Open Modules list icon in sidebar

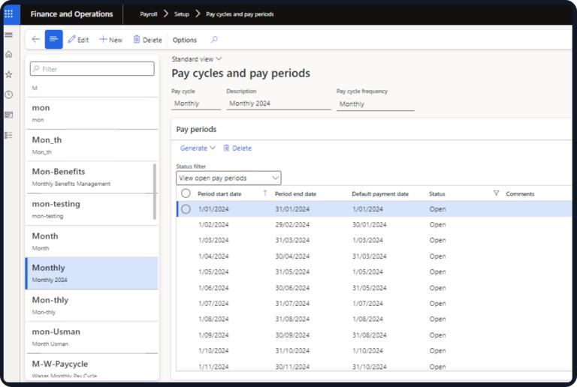(9, 135)
